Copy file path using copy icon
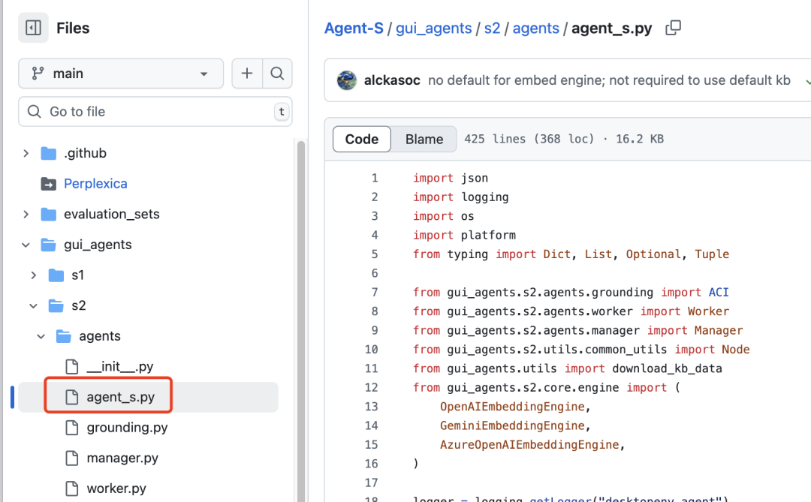 [673, 28]
